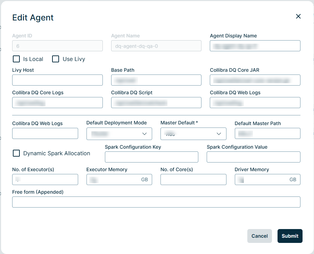
Task: Click the Spark Configuration Value field
Action: pos(253,157)
